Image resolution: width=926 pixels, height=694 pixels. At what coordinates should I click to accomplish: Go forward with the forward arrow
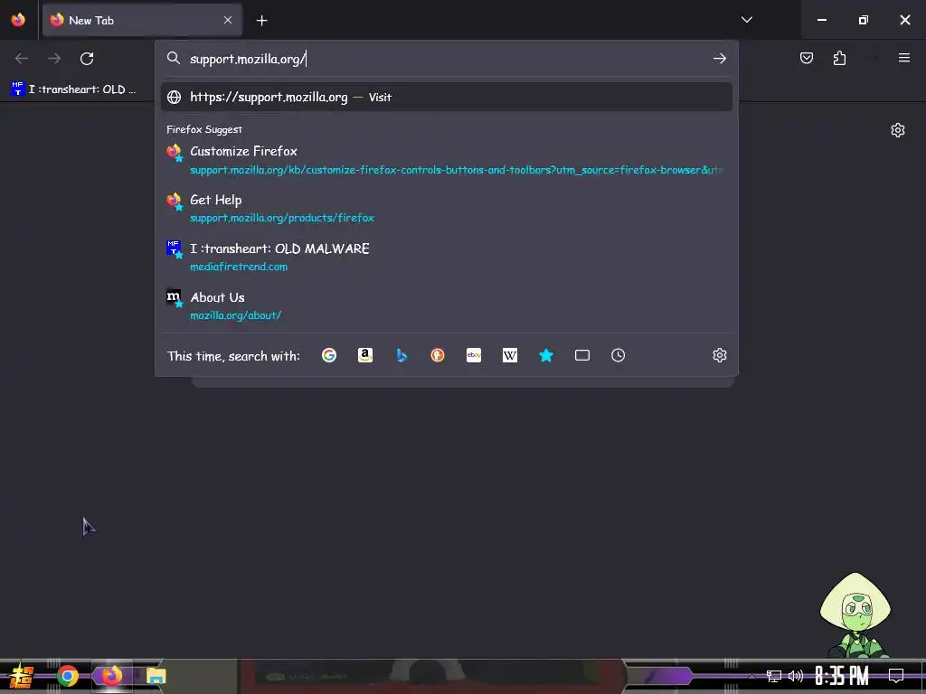[x=54, y=59]
